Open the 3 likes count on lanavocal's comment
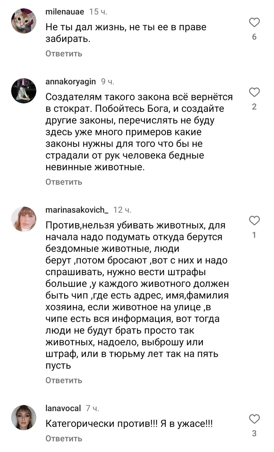 point(254,433)
